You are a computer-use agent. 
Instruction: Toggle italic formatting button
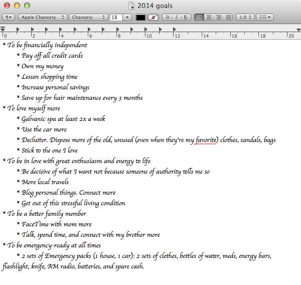tap(177, 17)
